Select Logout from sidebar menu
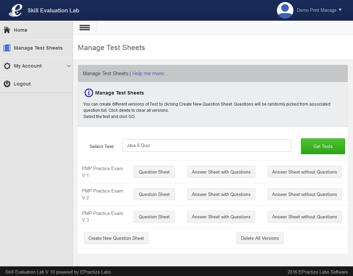Image resolution: width=353 pixels, height=276 pixels. point(22,84)
